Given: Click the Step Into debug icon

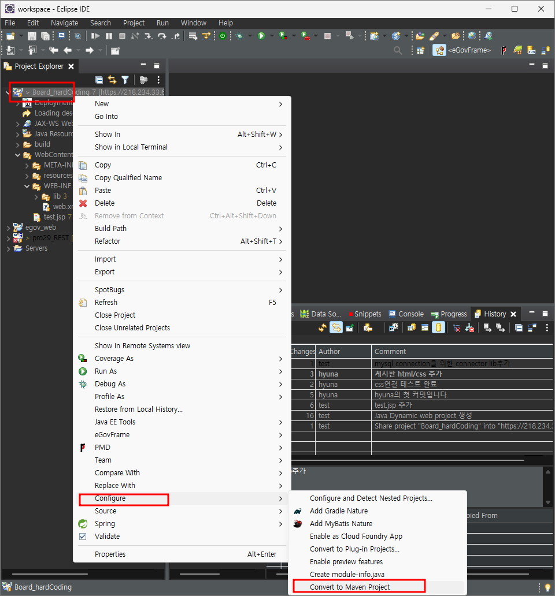Looking at the screenshot, I should tap(149, 36).
